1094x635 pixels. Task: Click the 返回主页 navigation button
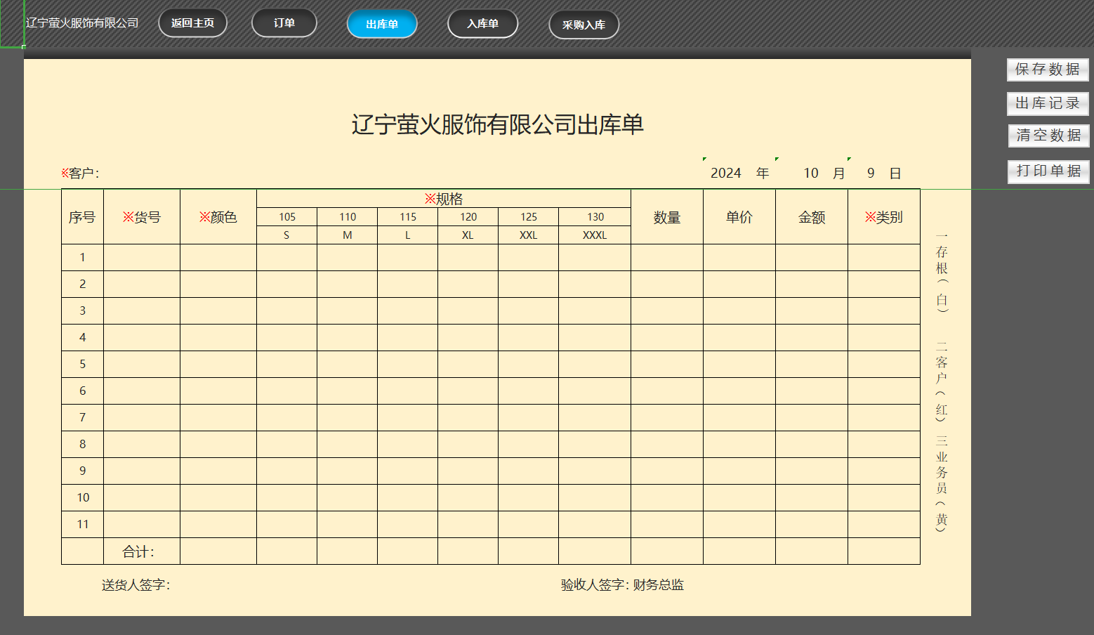click(192, 23)
